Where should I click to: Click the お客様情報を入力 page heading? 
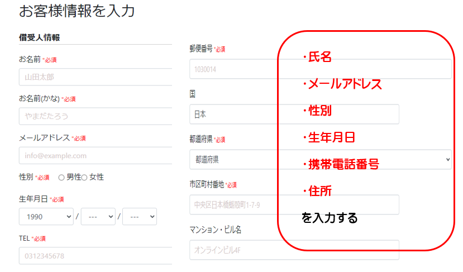coord(77,11)
